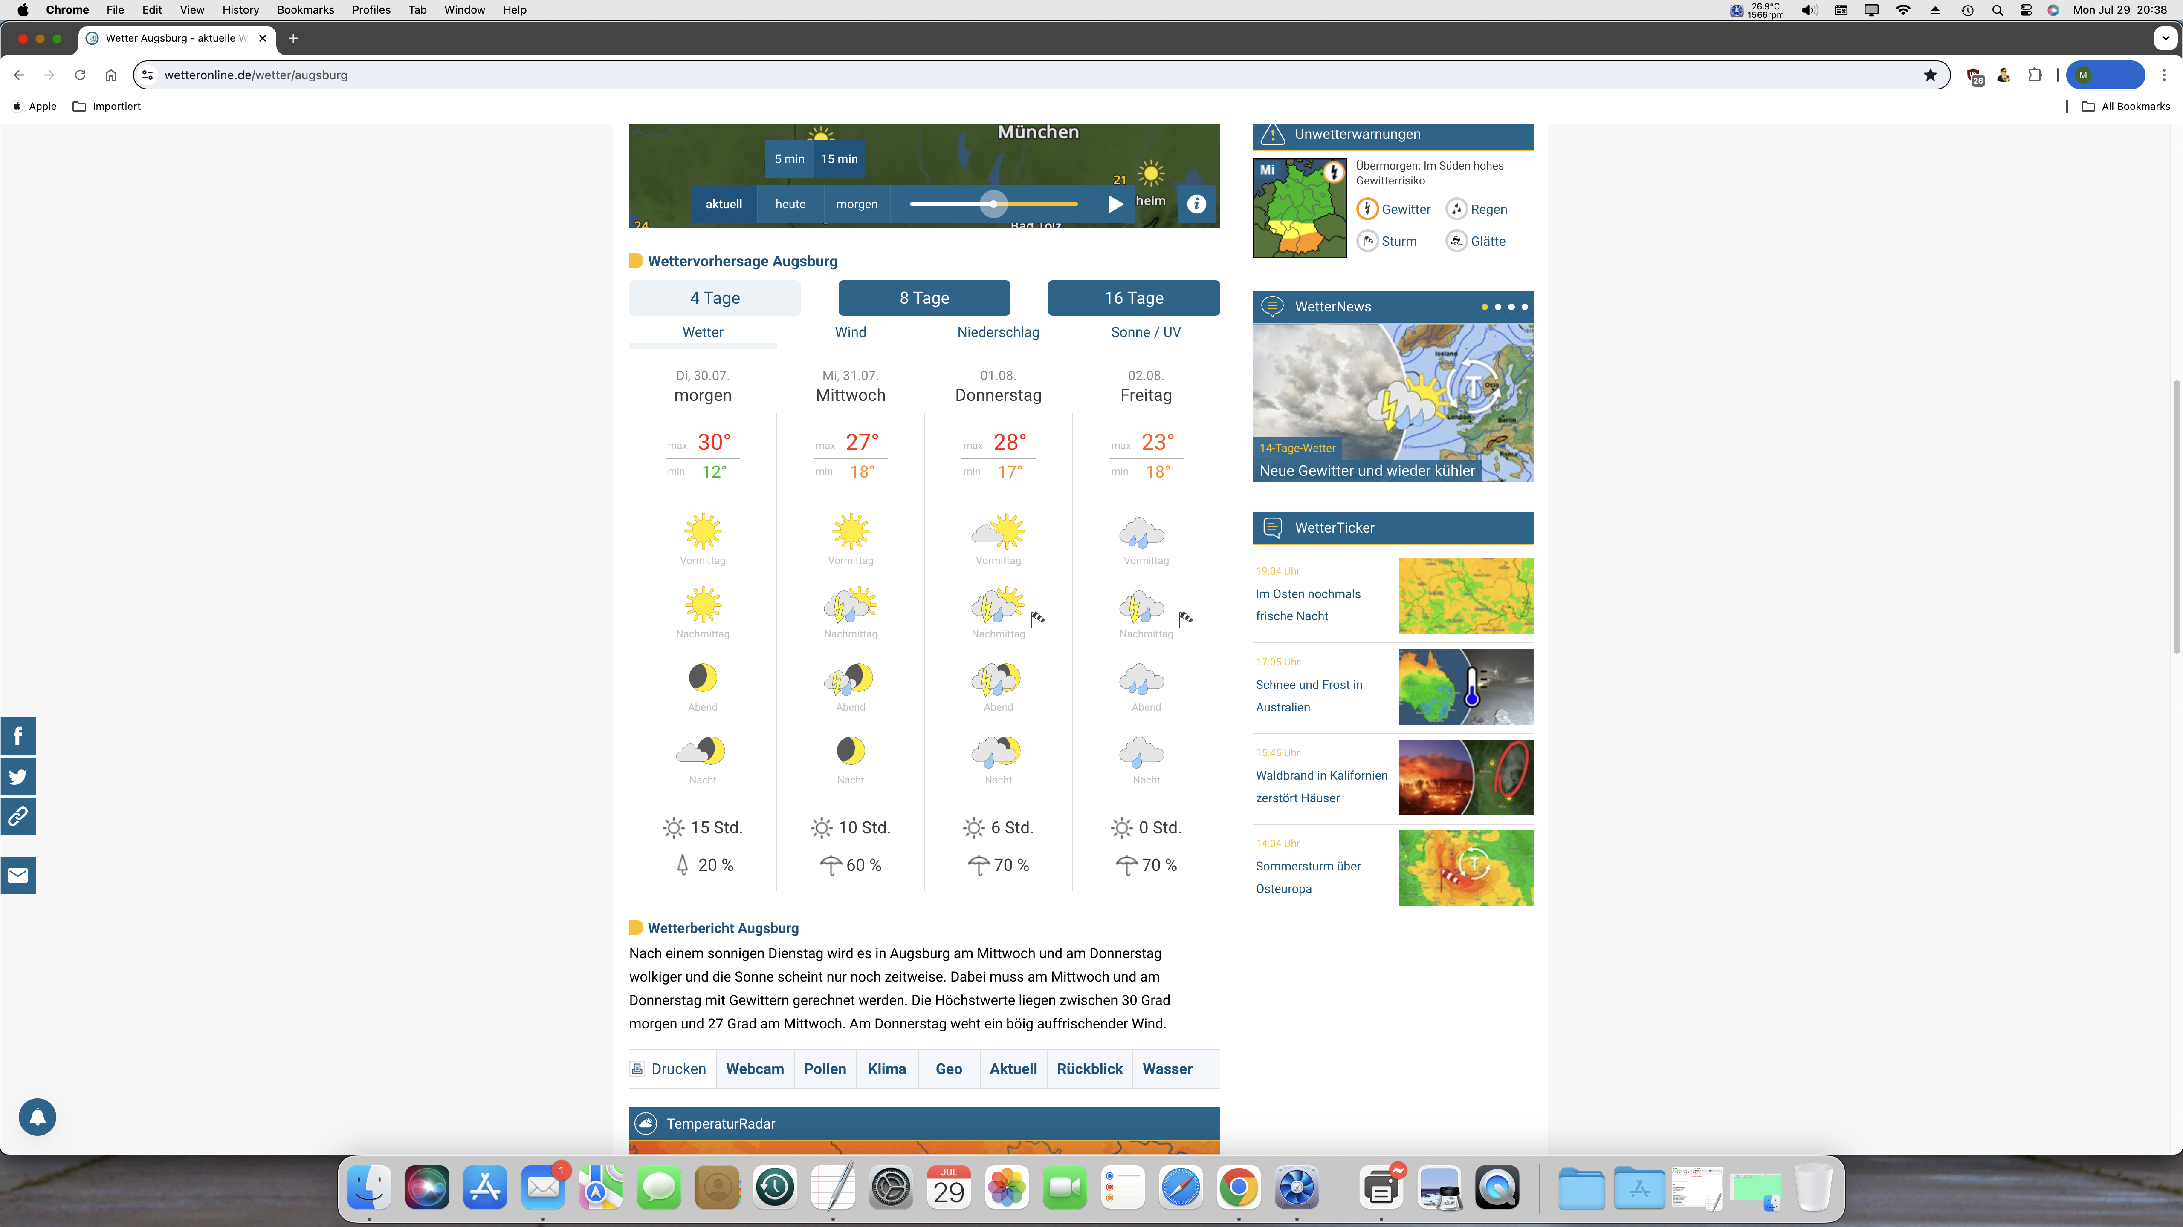Select the Freitag forecast column heading

(1146, 395)
